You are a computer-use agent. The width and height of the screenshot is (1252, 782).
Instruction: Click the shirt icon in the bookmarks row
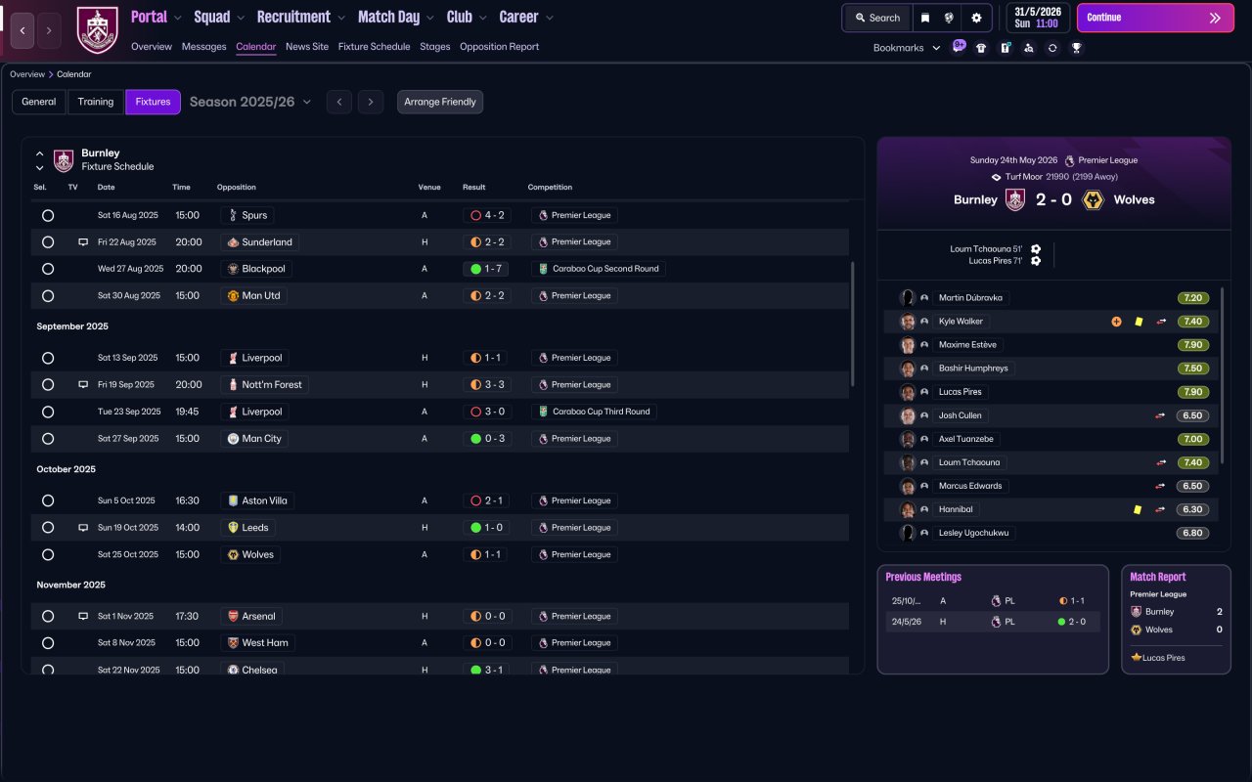coord(981,48)
